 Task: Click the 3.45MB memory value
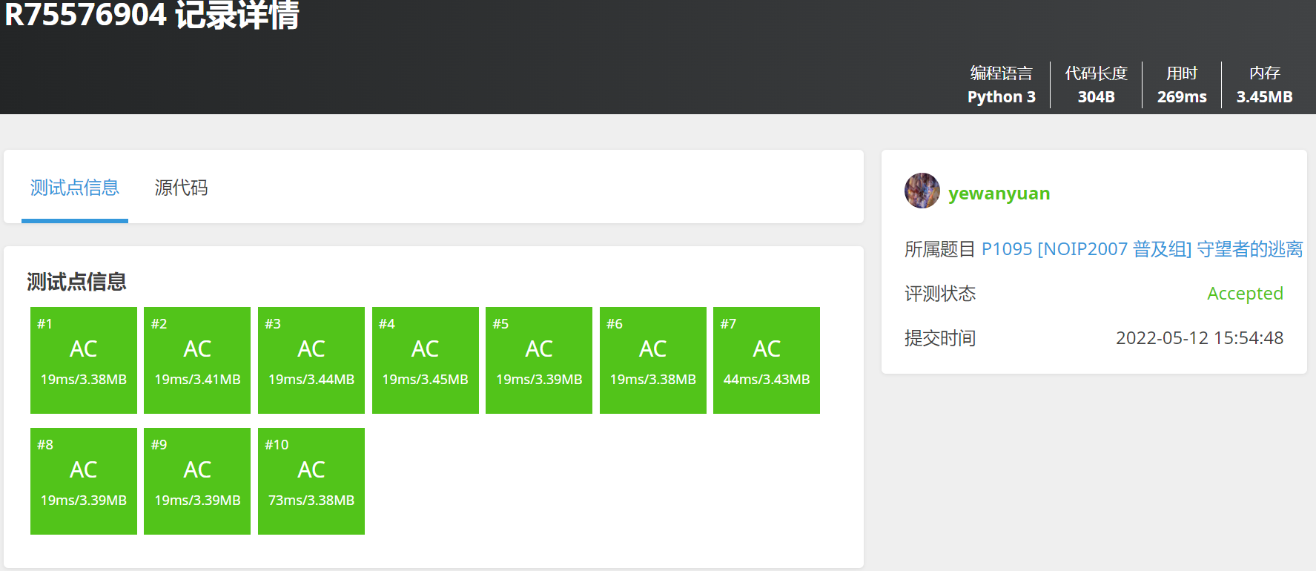click(x=1264, y=97)
